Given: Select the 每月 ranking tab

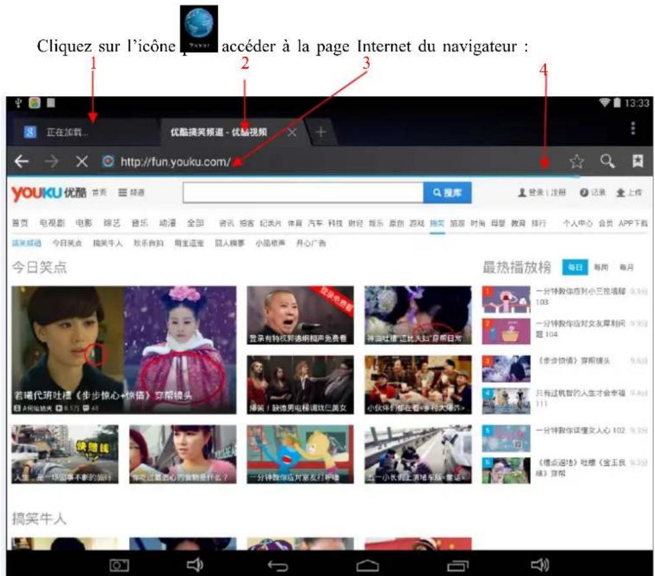Looking at the screenshot, I should pyautogui.click(x=627, y=267).
